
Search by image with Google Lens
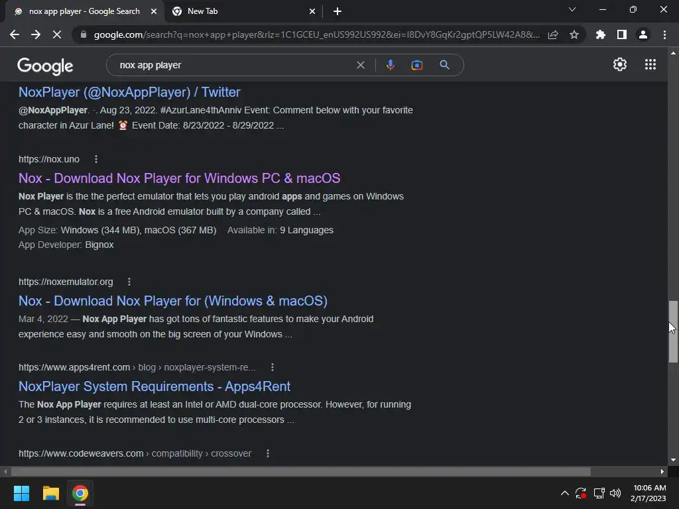pos(416,65)
